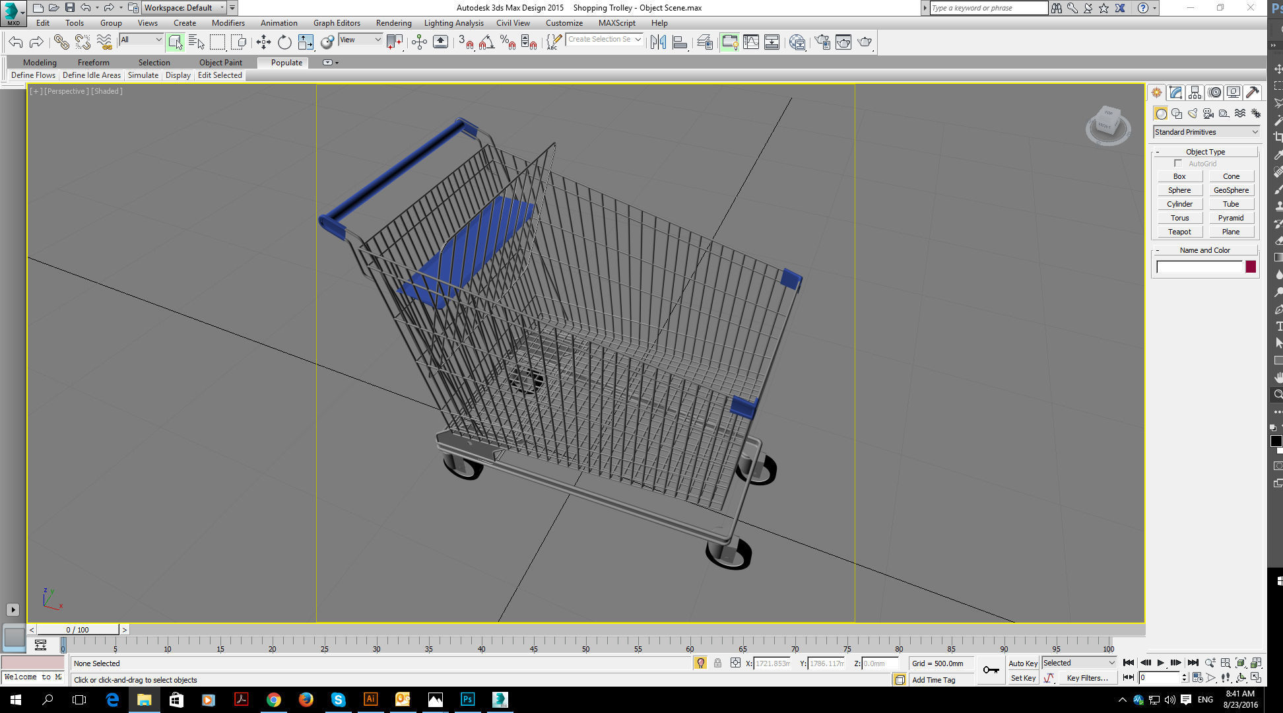The image size is (1283, 713).
Task: Open the Material Editor icon
Action: 797,42
